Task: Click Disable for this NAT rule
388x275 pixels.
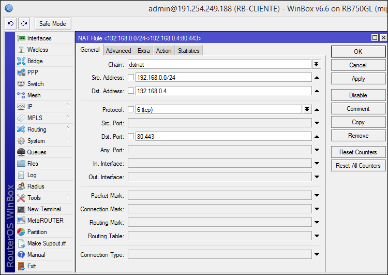Action: (x=358, y=95)
